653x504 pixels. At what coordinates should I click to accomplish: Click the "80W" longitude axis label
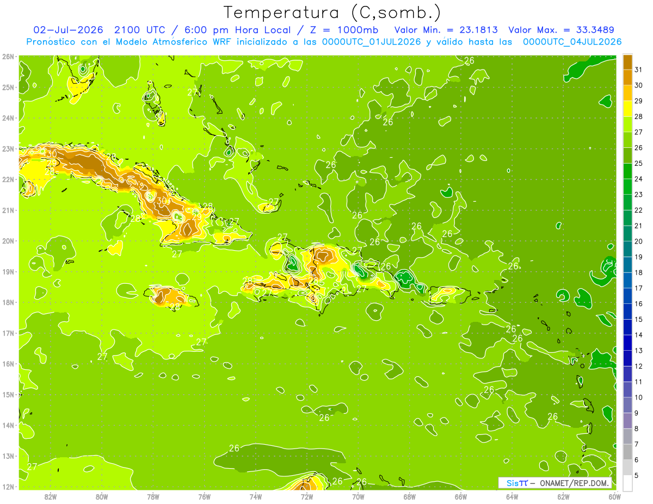pyautogui.click(x=102, y=496)
